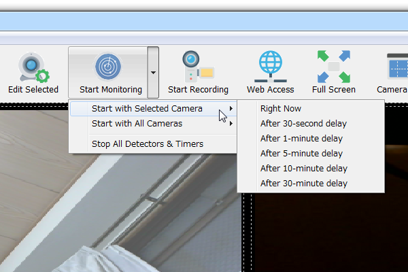The width and height of the screenshot is (408, 272).
Task: Choose After 30-minute delay
Action: (x=311, y=184)
